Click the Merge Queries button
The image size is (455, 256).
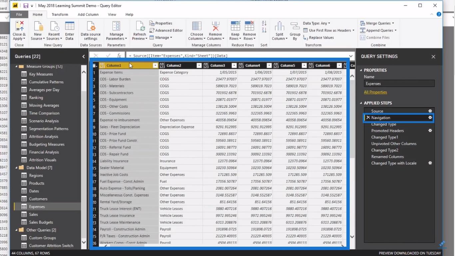(377, 23)
